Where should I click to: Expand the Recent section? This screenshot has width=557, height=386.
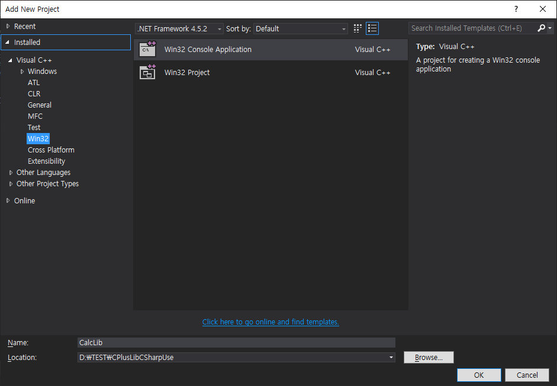click(8, 26)
